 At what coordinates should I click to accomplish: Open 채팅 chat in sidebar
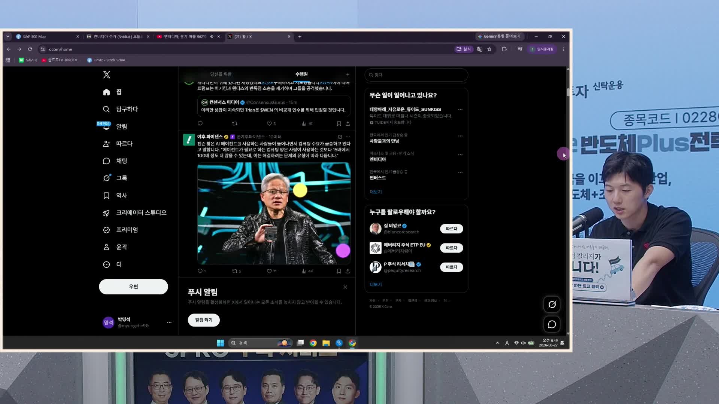coord(115,161)
